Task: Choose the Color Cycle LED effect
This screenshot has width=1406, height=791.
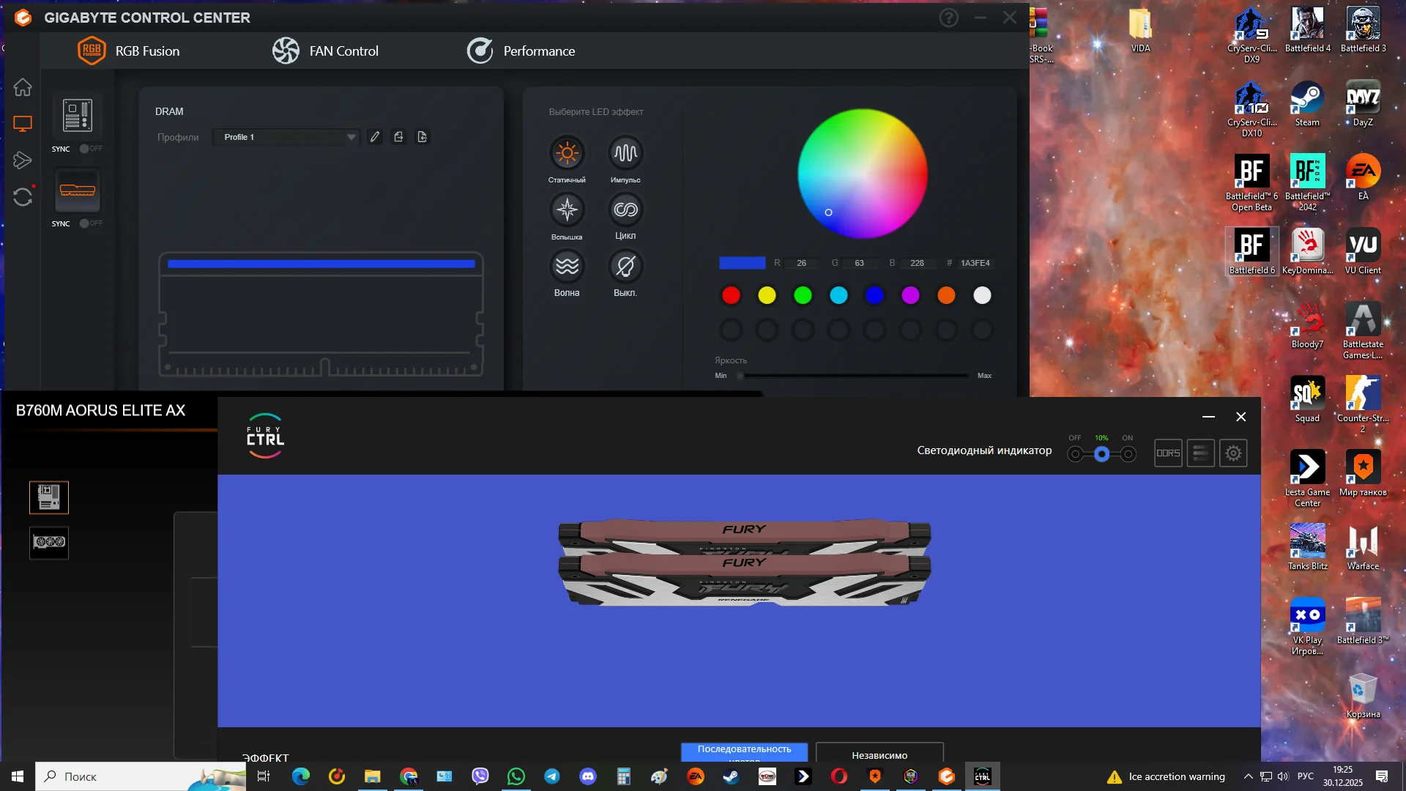Action: [x=625, y=210]
